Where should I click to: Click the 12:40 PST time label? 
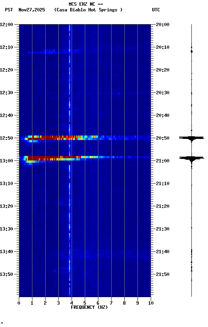click(6, 115)
